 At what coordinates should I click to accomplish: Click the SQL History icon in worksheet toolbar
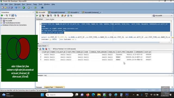[68, 16]
